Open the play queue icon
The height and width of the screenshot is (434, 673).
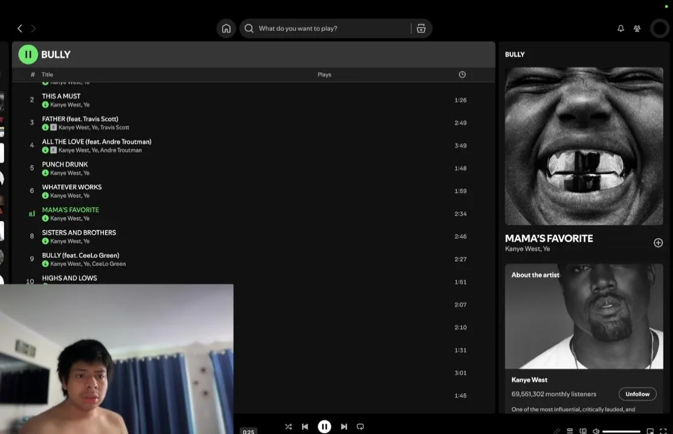(570, 431)
